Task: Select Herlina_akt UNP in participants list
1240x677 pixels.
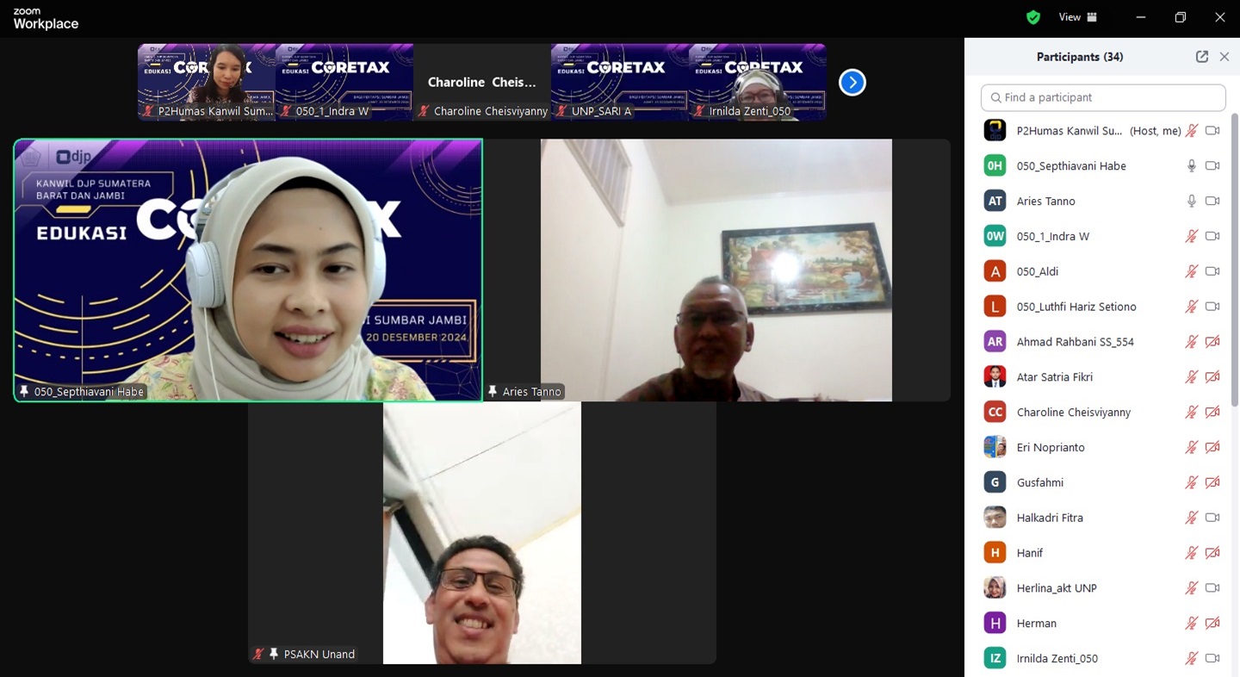Action: (x=1056, y=588)
